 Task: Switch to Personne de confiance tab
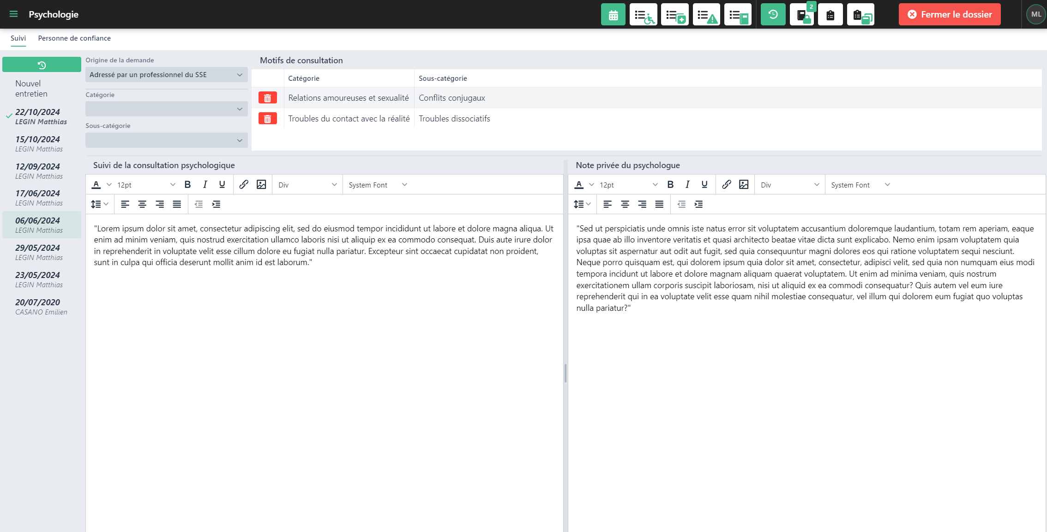74,38
